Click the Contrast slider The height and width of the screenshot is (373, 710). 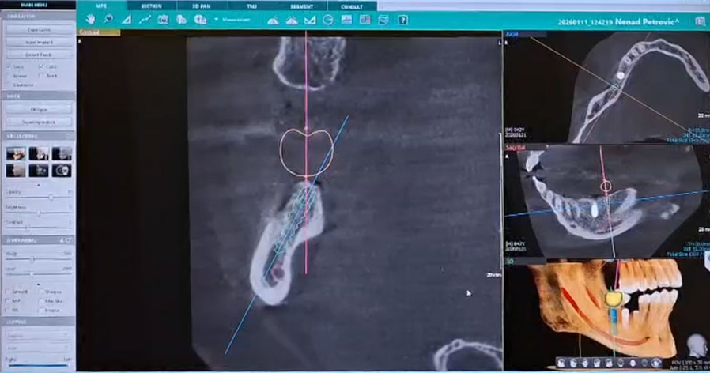coord(38,228)
